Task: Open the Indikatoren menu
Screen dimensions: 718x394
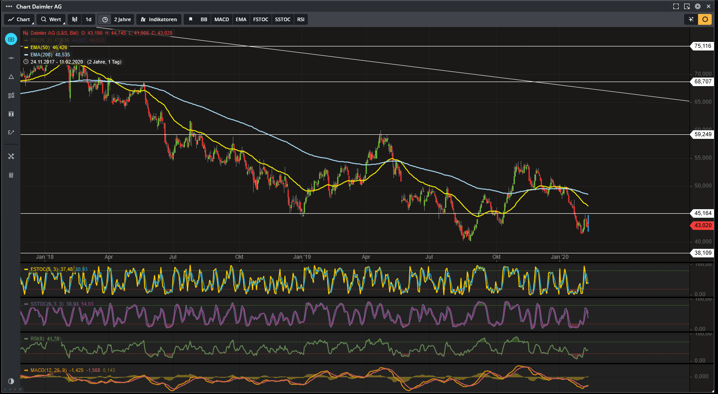Action: (x=159, y=19)
